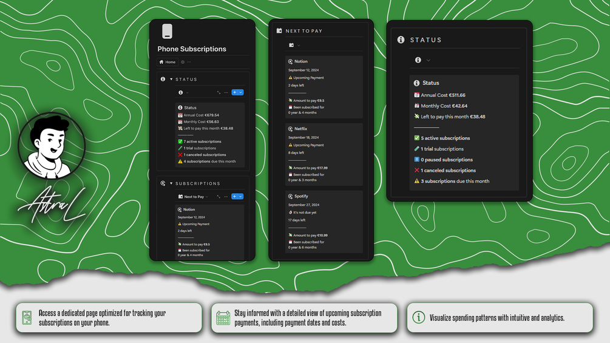Open the Netflix subscription card
The image size is (610, 343).
point(324,154)
